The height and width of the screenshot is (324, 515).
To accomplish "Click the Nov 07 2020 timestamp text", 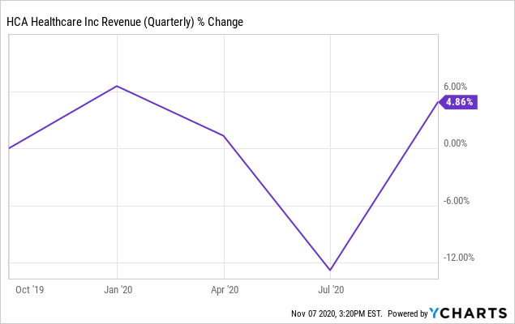I will [x=337, y=313].
